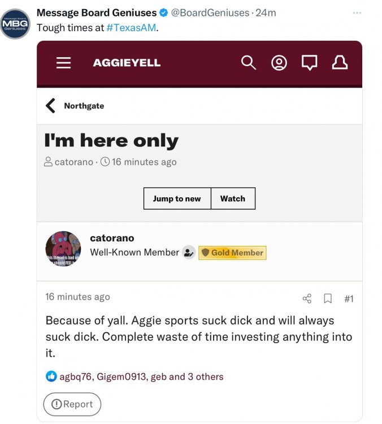Open the tweet's three-dot more menu
Image resolution: width=382 pixels, height=424 pixels.
pyautogui.click(x=357, y=13)
